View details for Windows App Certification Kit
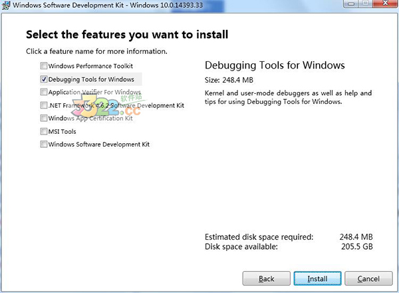The width and height of the screenshot is (399, 293). (x=95, y=119)
